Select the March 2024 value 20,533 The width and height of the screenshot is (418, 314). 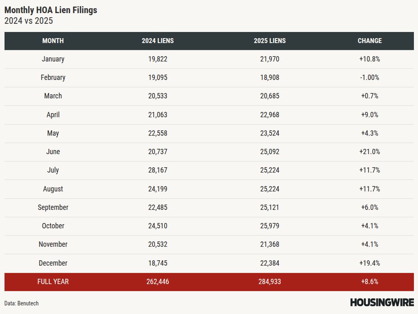click(158, 96)
